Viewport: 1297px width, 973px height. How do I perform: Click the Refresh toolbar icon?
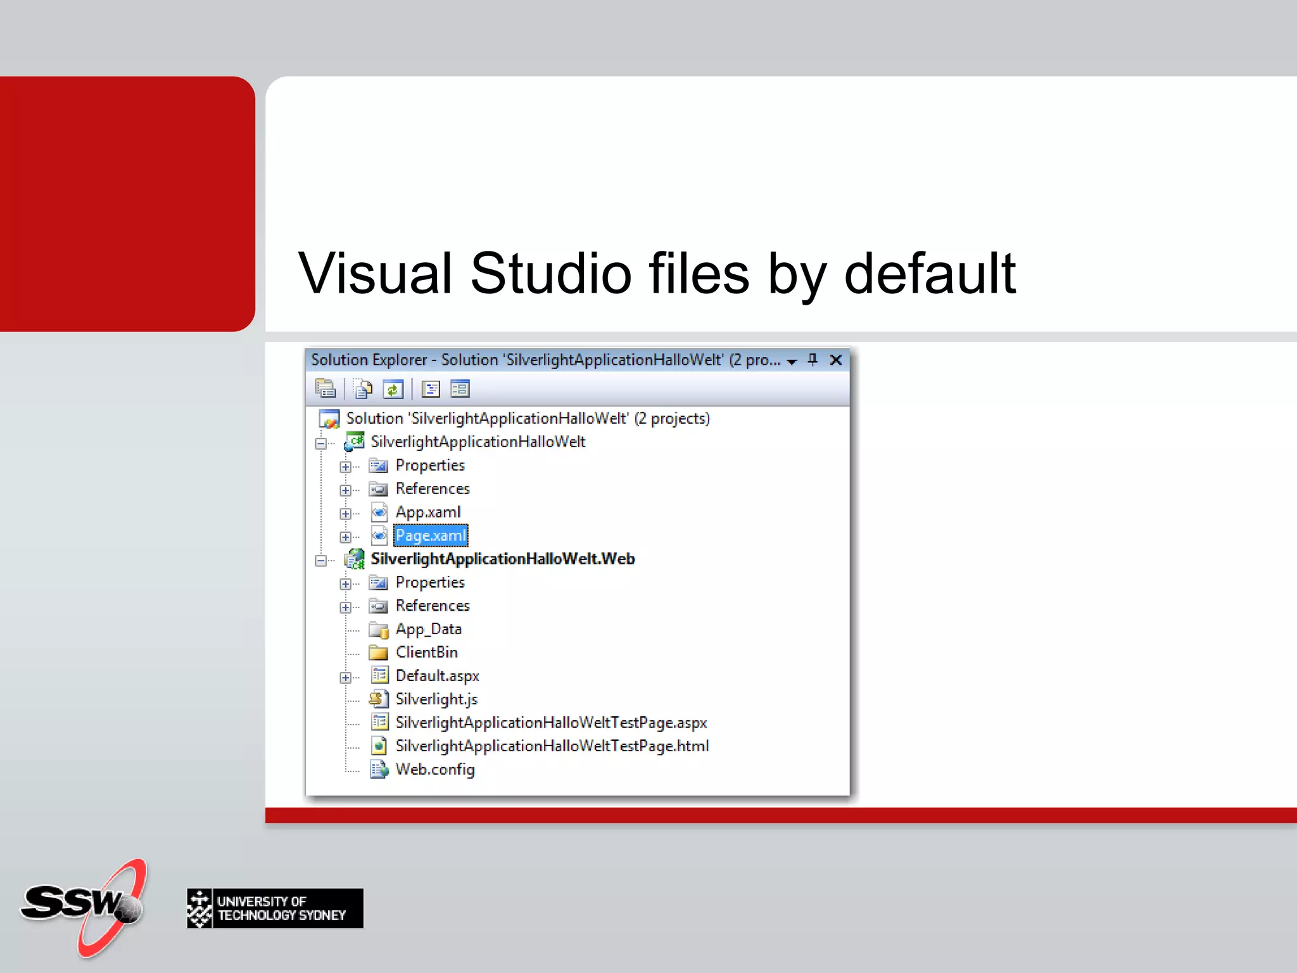tap(393, 389)
